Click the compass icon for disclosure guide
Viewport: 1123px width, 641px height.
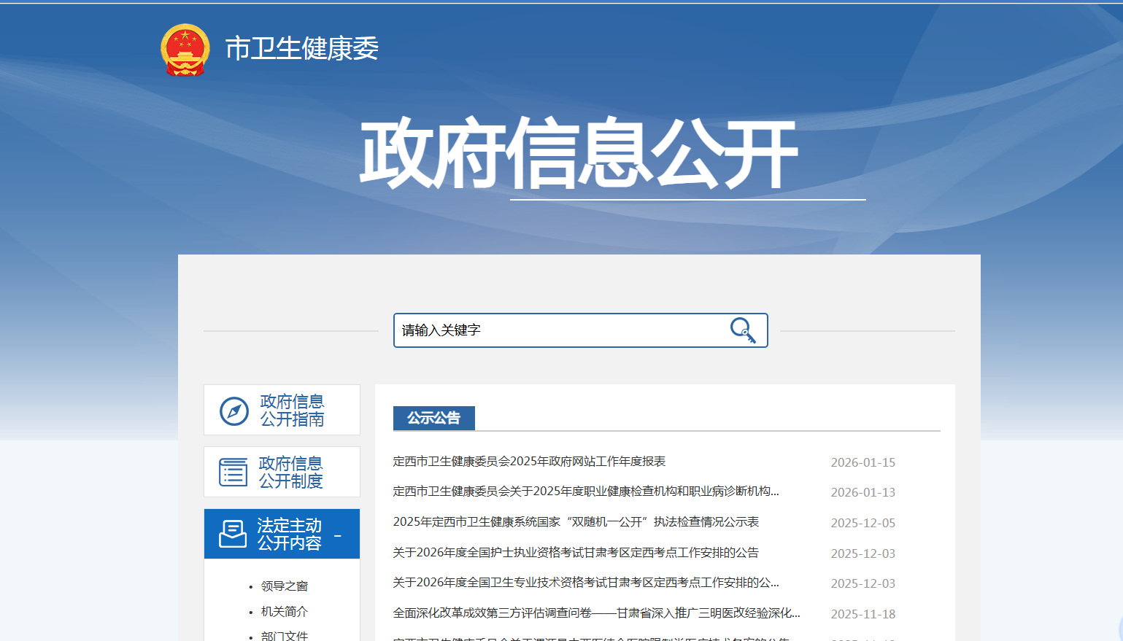(x=234, y=411)
